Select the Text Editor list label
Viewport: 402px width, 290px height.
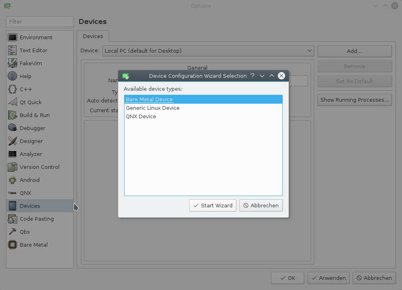pyautogui.click(x=34, y=50)
